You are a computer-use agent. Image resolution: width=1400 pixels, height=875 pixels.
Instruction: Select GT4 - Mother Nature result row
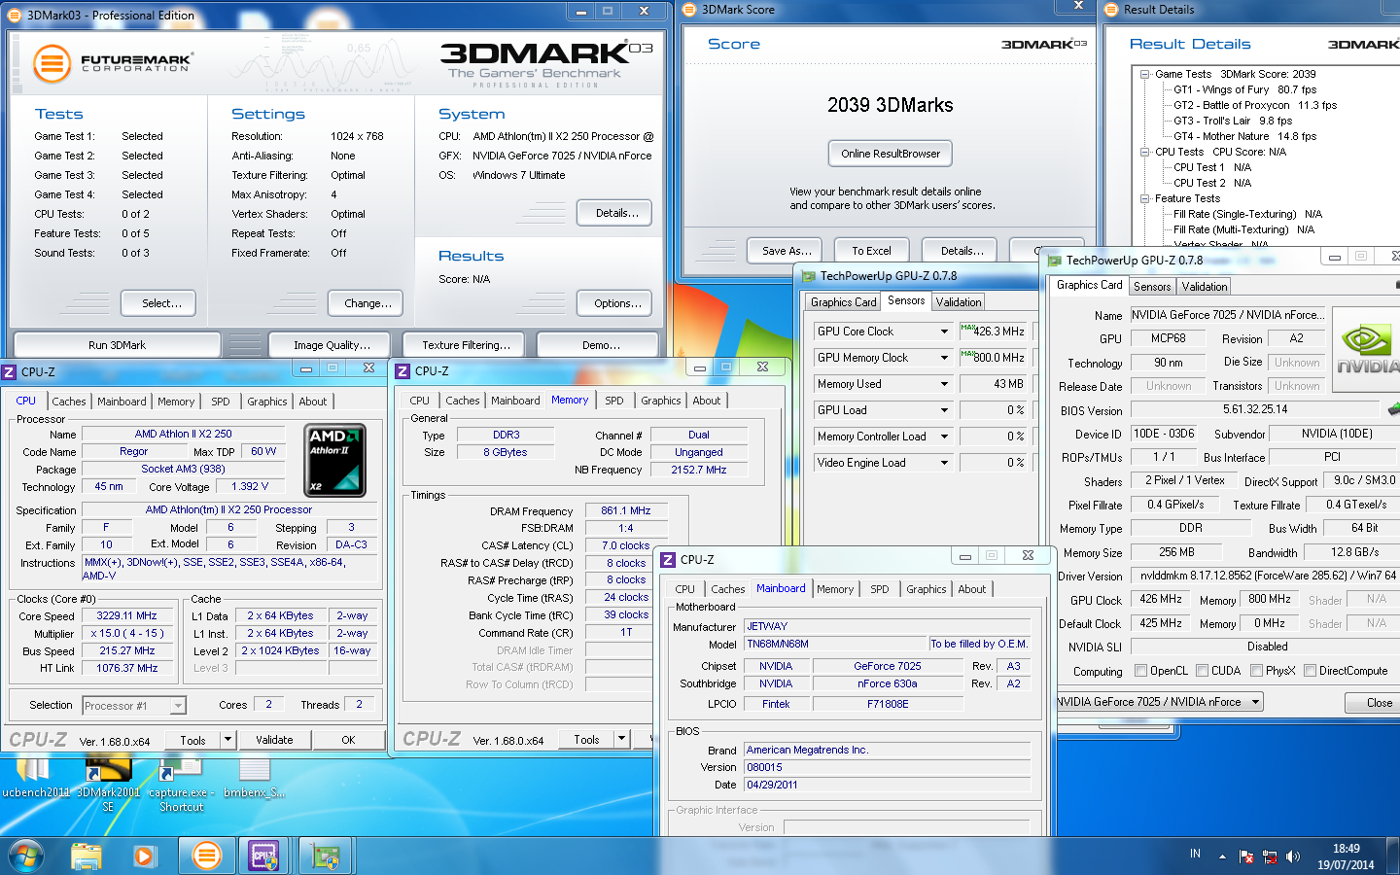coord(1244,136)
